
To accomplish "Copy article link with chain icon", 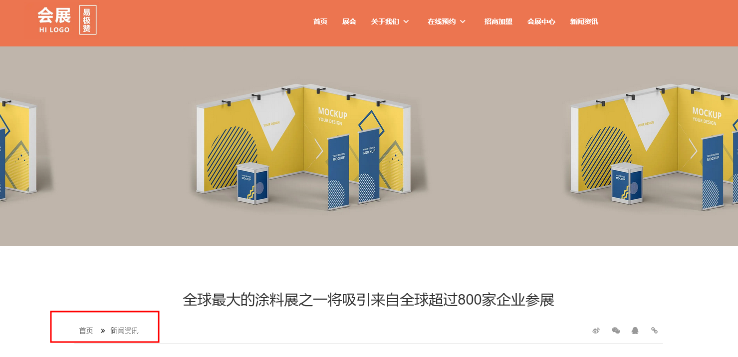I will tap(654, 331).
